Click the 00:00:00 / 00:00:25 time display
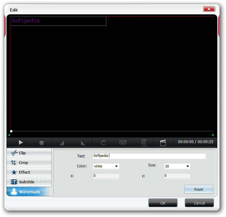226x217 pixels. tap(195, 142)
